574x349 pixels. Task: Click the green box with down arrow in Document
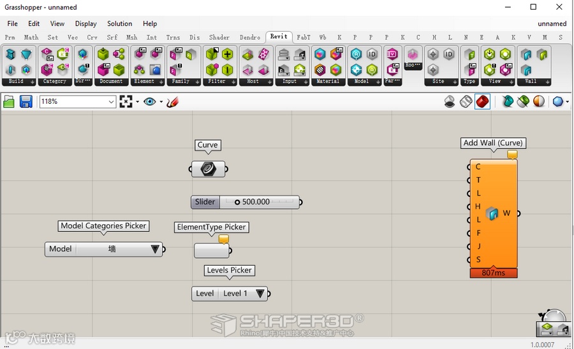103,54
